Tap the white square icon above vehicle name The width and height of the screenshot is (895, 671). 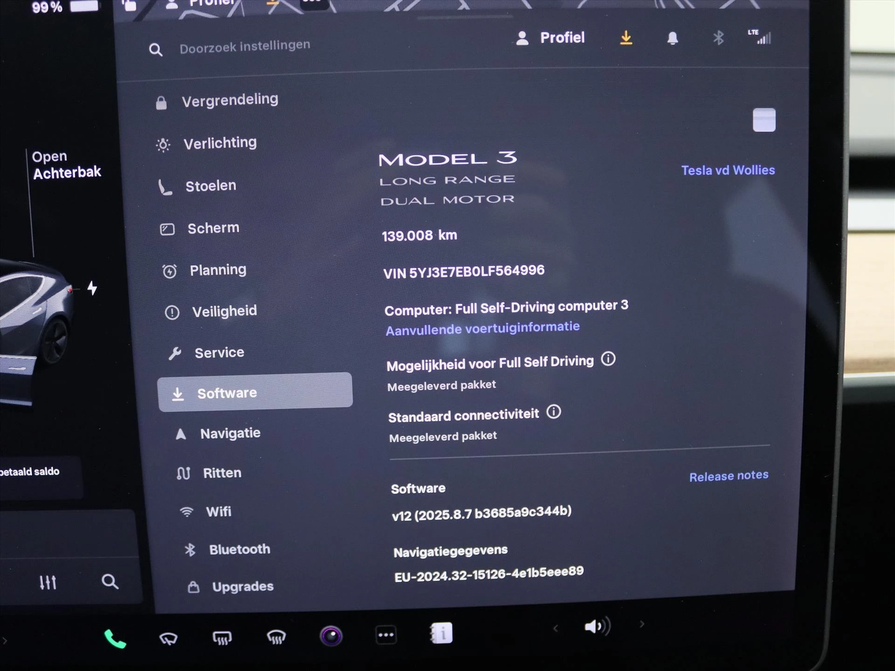point(764,120)
